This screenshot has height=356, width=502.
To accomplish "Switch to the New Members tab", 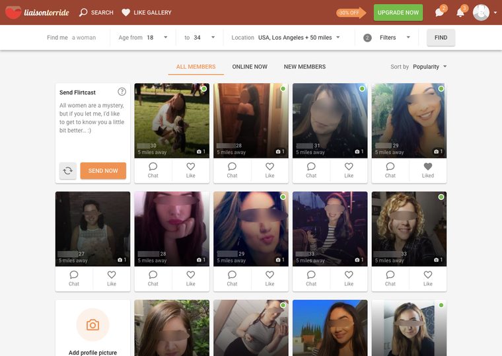I will coord(305,67).
